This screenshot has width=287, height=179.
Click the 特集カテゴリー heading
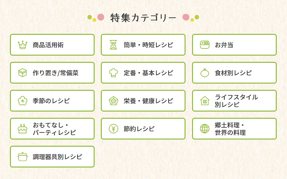coord(143,18)
